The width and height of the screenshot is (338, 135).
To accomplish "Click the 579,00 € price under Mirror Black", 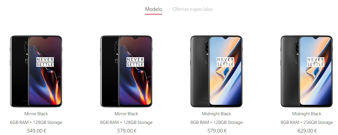I will tap(127, 131).
